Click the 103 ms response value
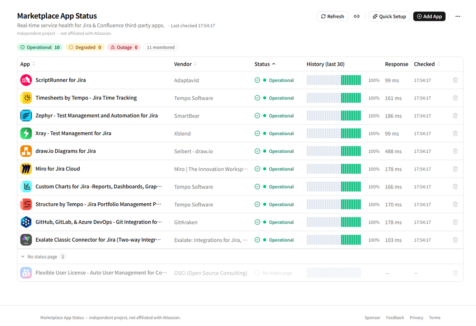 (x=393, y=240)
